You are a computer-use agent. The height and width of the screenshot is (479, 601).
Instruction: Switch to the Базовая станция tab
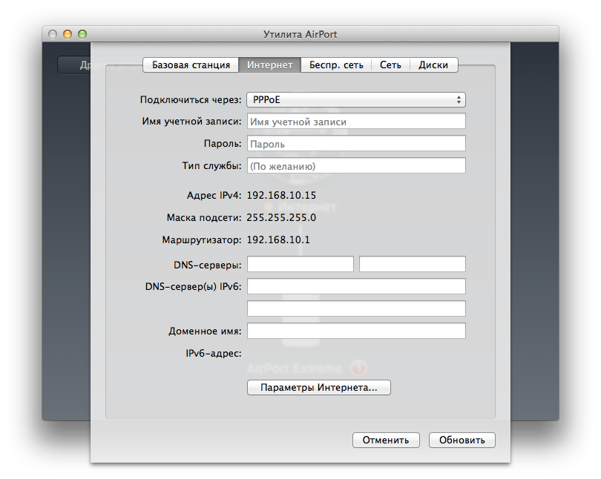(191, 65)
